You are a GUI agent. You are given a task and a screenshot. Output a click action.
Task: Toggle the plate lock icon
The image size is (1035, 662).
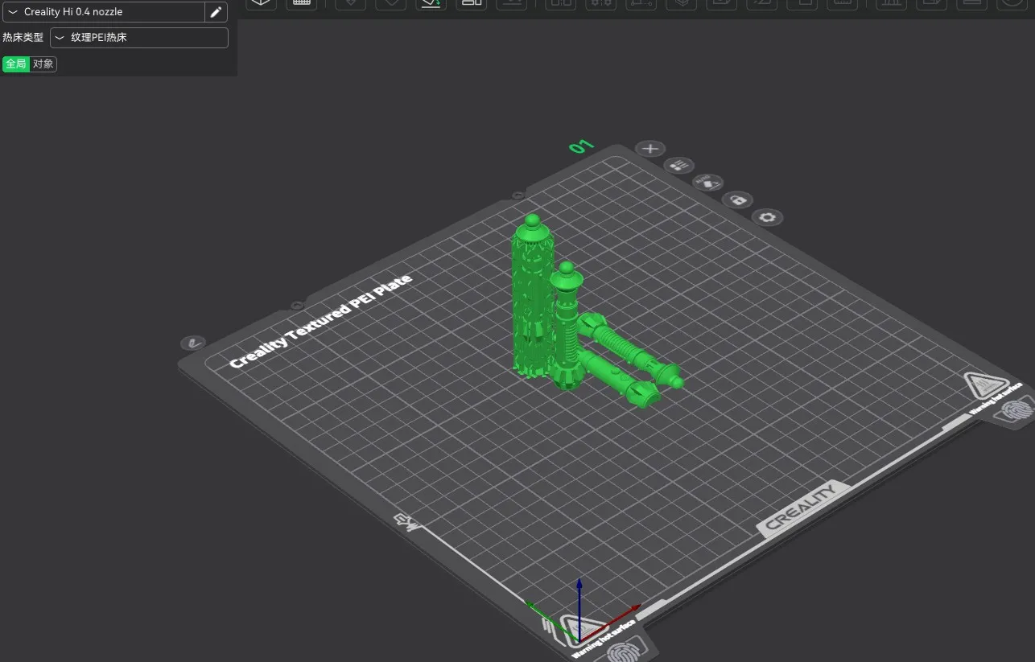click(x=737, y=199)
